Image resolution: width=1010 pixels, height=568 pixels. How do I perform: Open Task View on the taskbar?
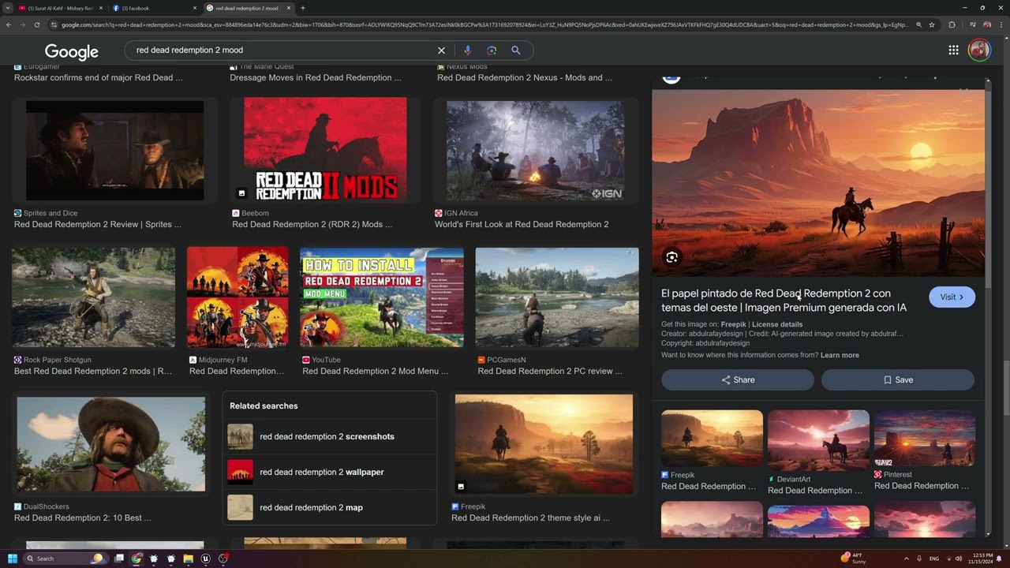(x=119, y=559)
